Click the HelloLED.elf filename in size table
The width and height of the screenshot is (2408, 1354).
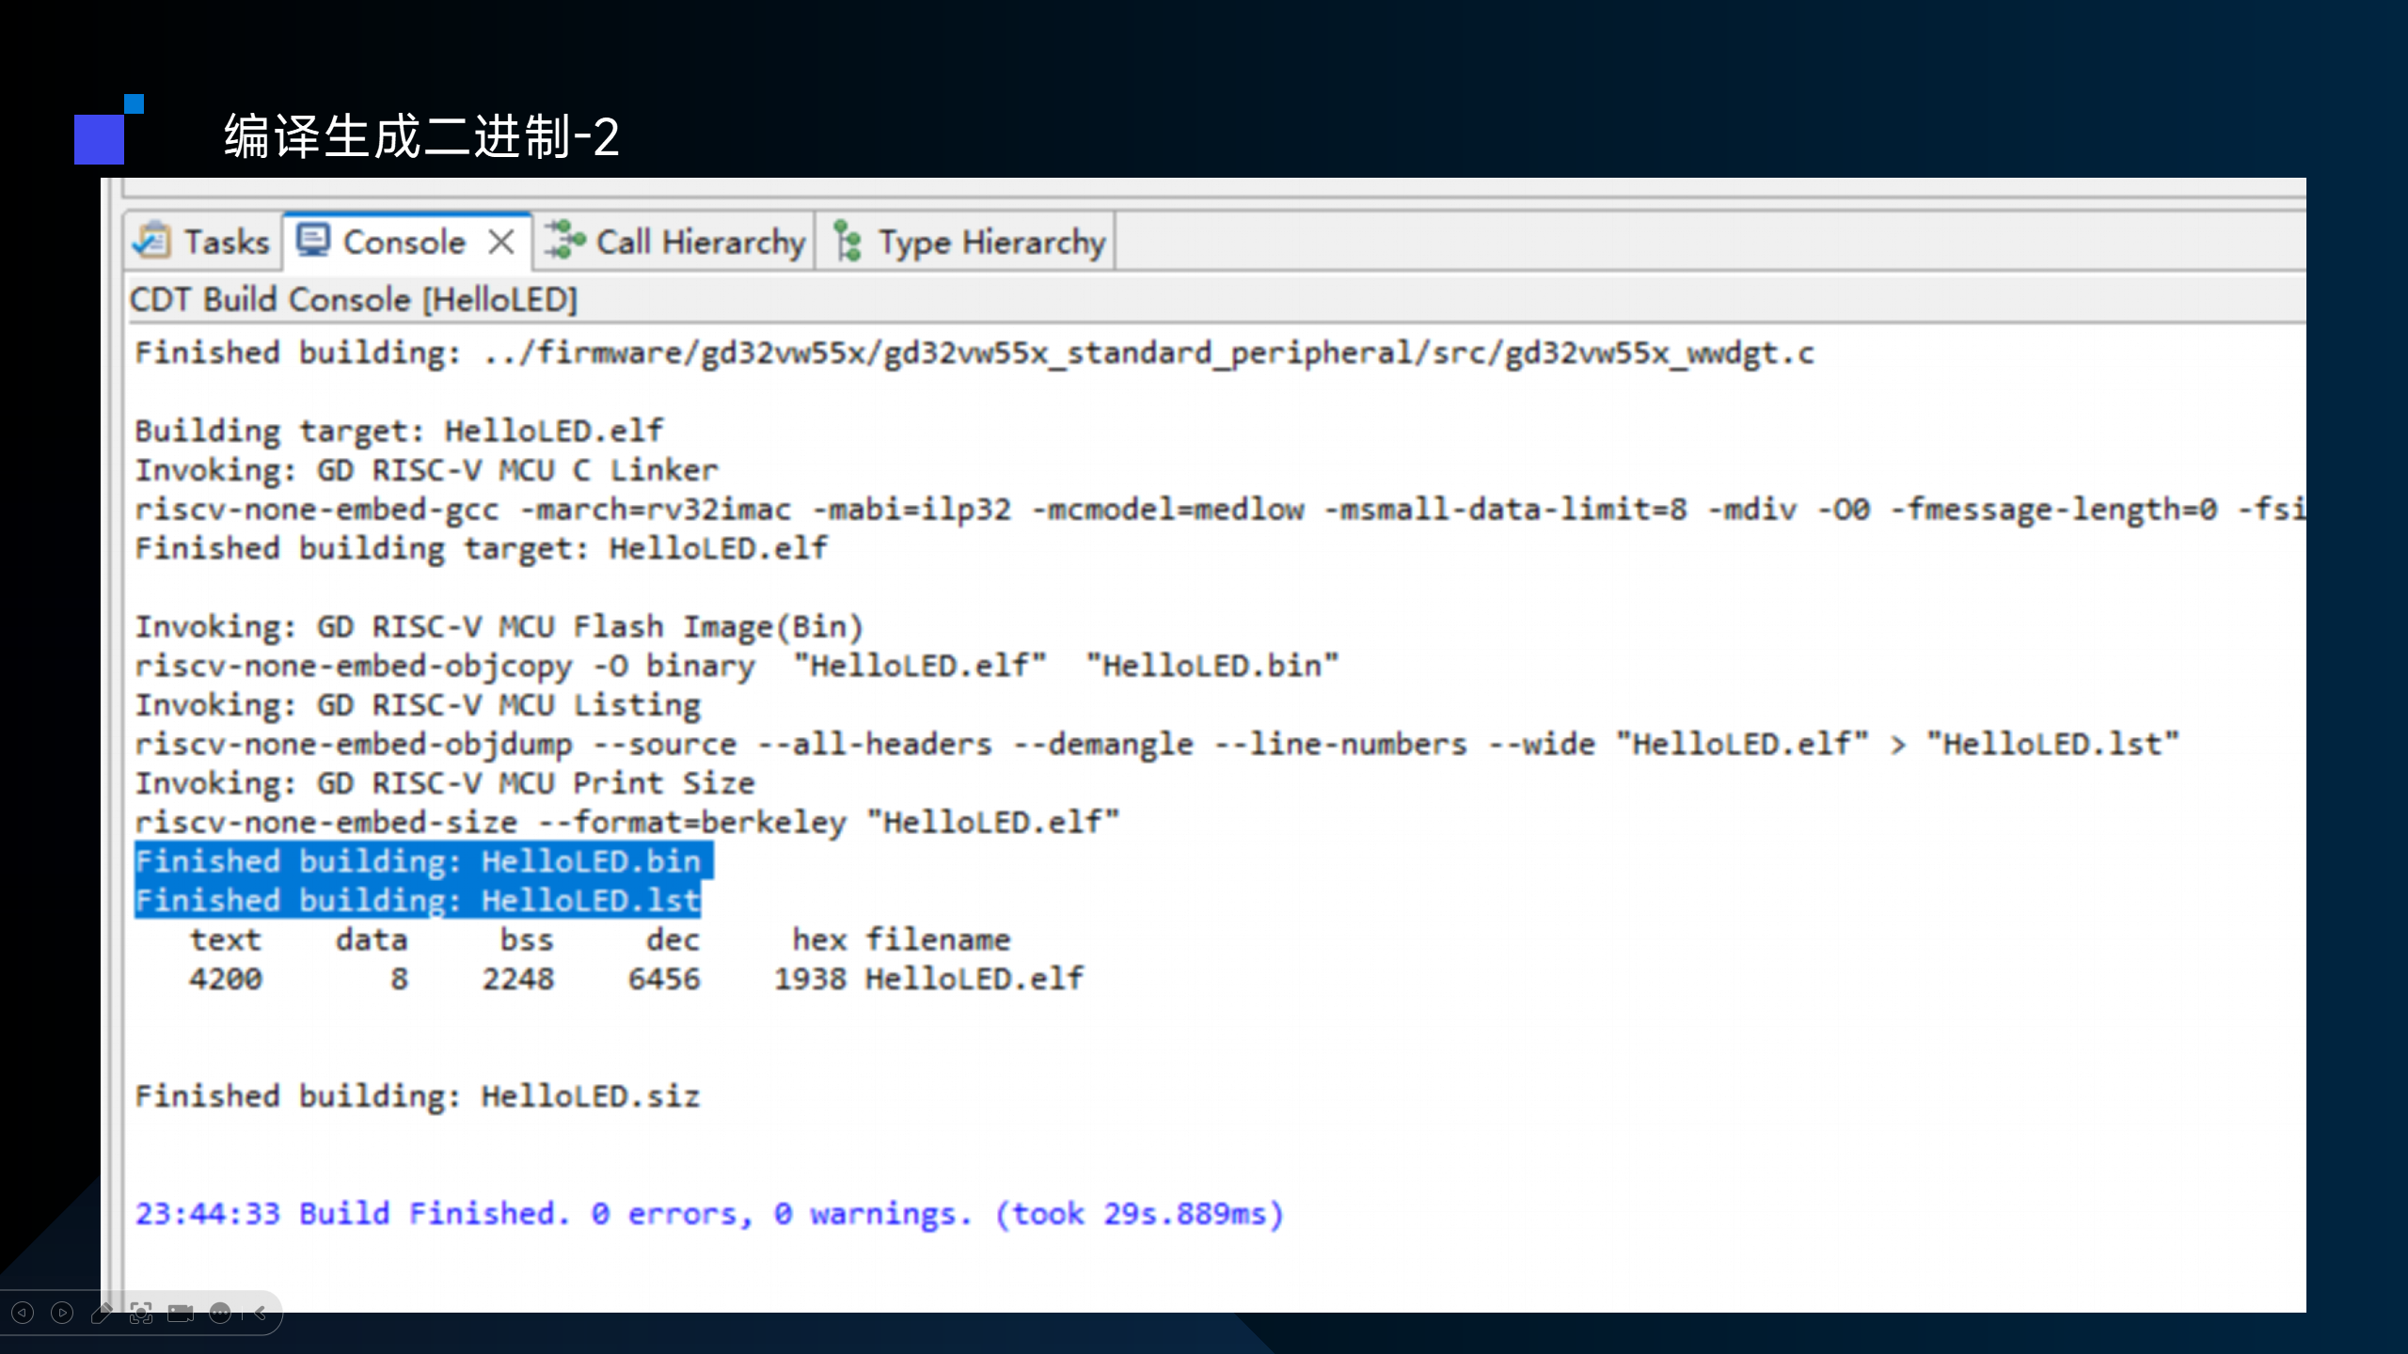974,979
